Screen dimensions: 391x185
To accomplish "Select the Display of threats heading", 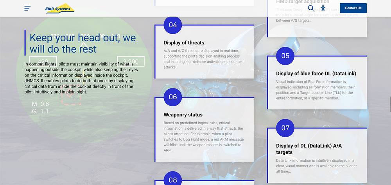I will (x=184, y=43).
